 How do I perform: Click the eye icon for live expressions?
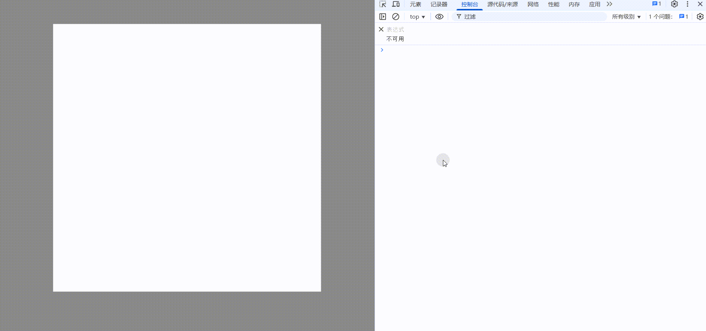[439, 16]
